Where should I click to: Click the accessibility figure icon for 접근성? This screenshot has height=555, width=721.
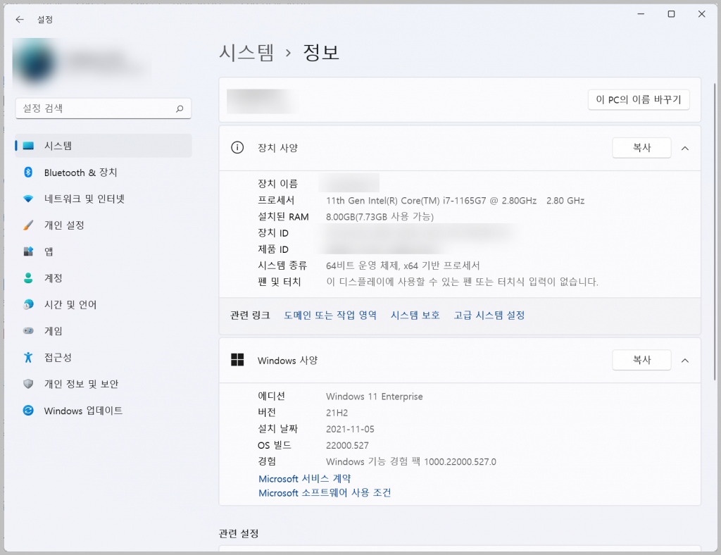click(28, 357)
